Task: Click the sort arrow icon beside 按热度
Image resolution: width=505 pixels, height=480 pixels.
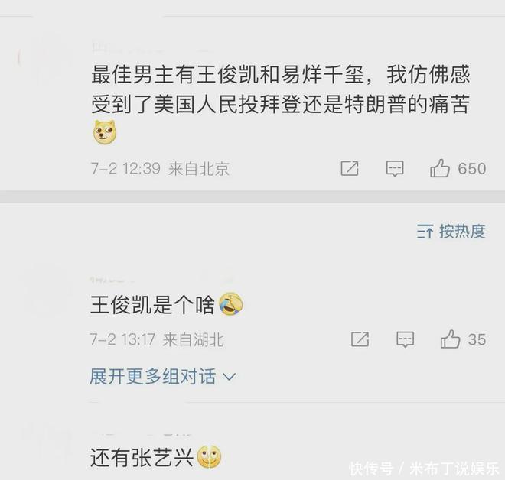Action: pyautogui.click(x=425, y=232)
